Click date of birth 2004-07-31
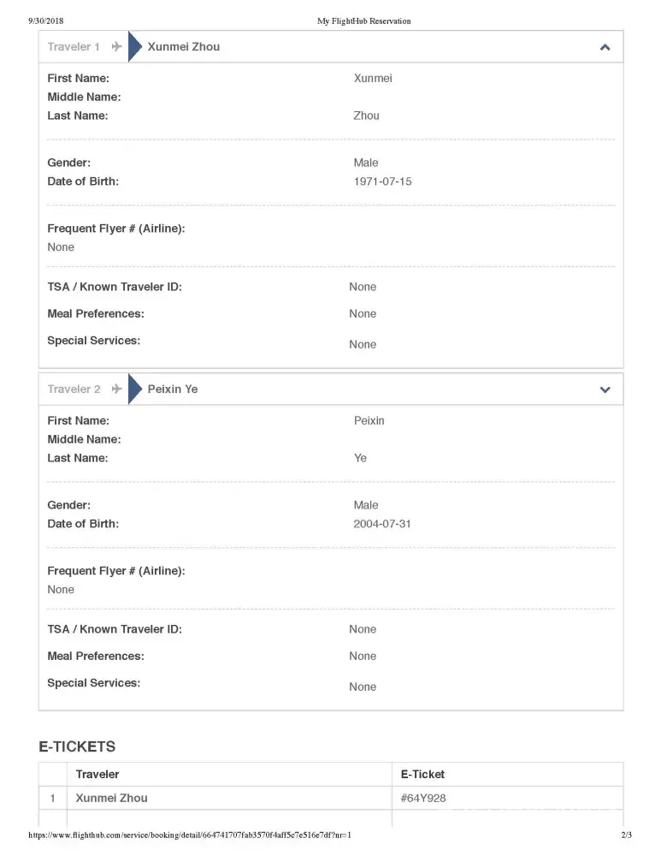The height and width of the screenshot is (856, 661). pyautogui.click(x=382, y=524)
